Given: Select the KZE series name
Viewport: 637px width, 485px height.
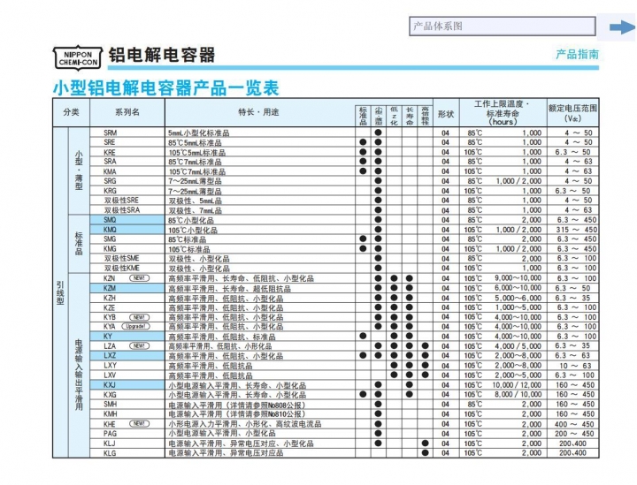Looking at the screenshot, I should tap(110, 307).
